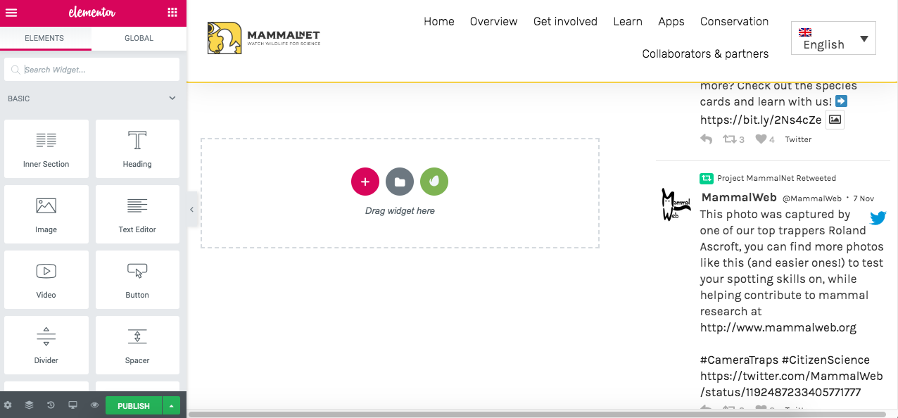
Task: Click the horizontal scrollbar at bottom
Action: (x=542, y=414)
